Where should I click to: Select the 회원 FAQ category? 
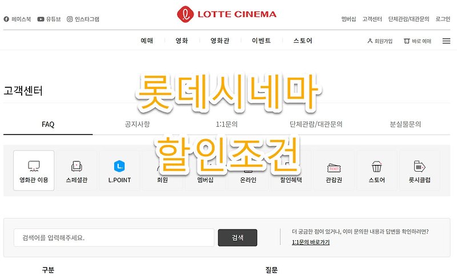tap(162, 171)
